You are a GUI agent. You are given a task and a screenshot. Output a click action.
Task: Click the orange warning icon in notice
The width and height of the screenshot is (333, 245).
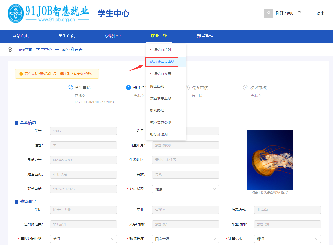[x=21, y=74]
